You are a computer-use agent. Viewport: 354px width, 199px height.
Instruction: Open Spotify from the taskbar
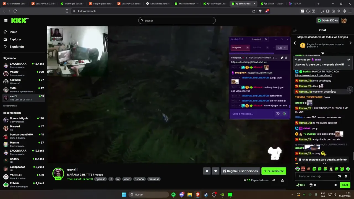point(173,195)
